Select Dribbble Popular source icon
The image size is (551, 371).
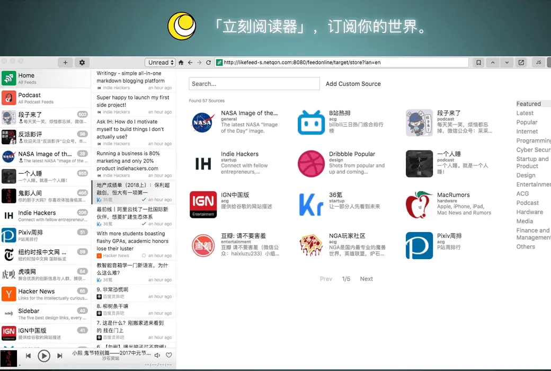coord(311,164)
